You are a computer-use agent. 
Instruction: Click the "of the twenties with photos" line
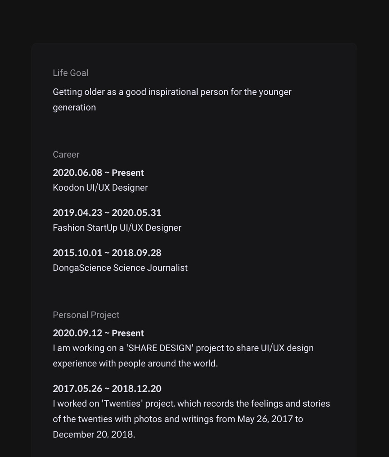coord(178,419)
